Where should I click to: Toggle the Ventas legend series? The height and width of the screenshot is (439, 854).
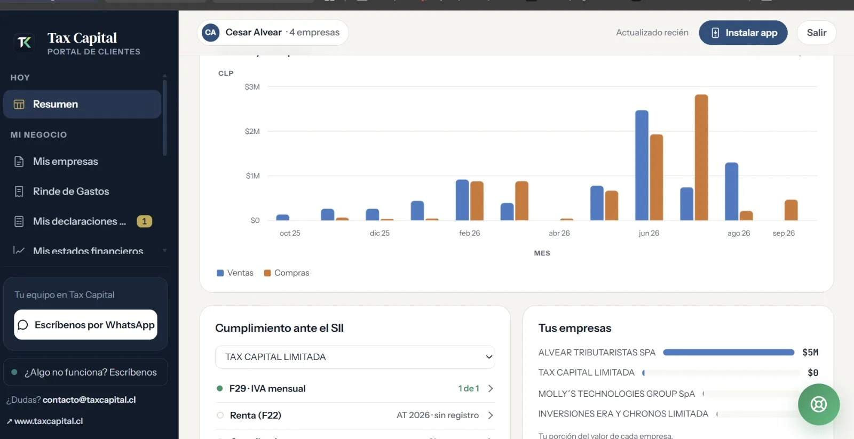235,273
